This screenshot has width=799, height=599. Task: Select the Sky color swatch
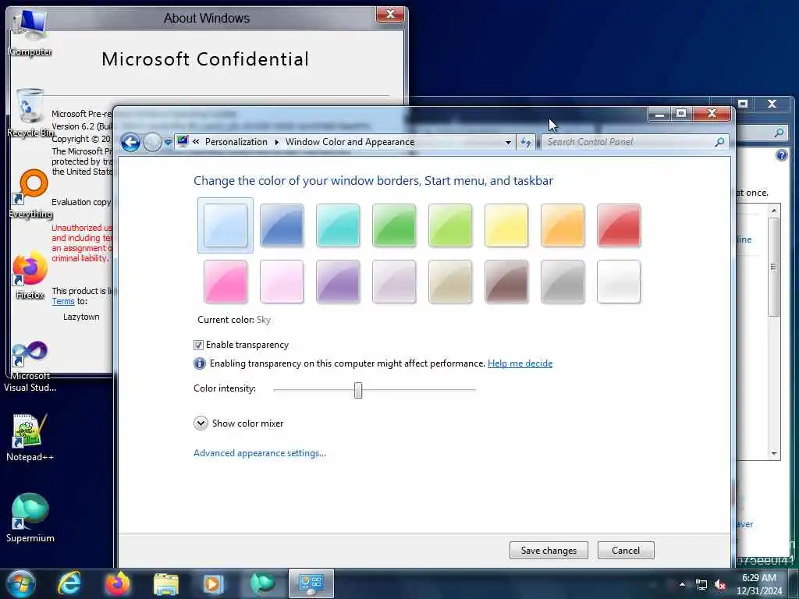point(225,225)
